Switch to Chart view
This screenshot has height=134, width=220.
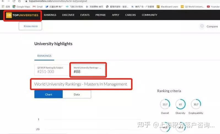[48, 94]
